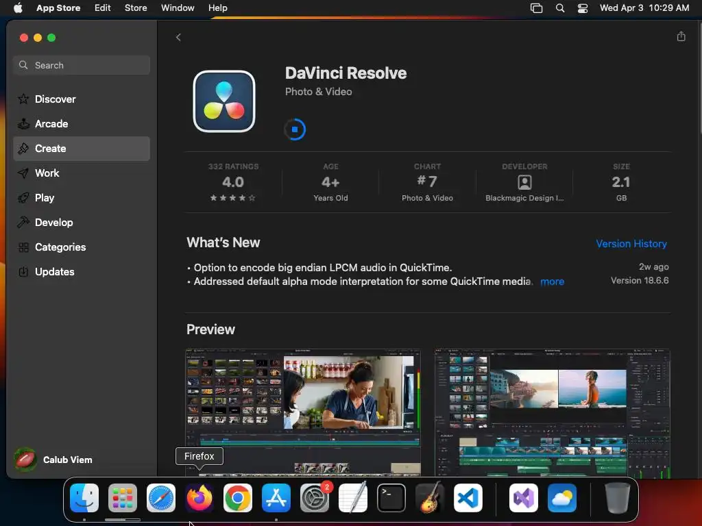Click the Discover star icon
Image resolution: width=702 pixels, height=526 pixels.
pyautogui.click(x=23, y=99)
